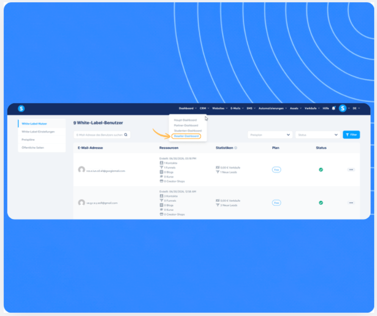Expand the SMS menu
377x316 pixels.
pyautogui.click(x=251, y=108)
